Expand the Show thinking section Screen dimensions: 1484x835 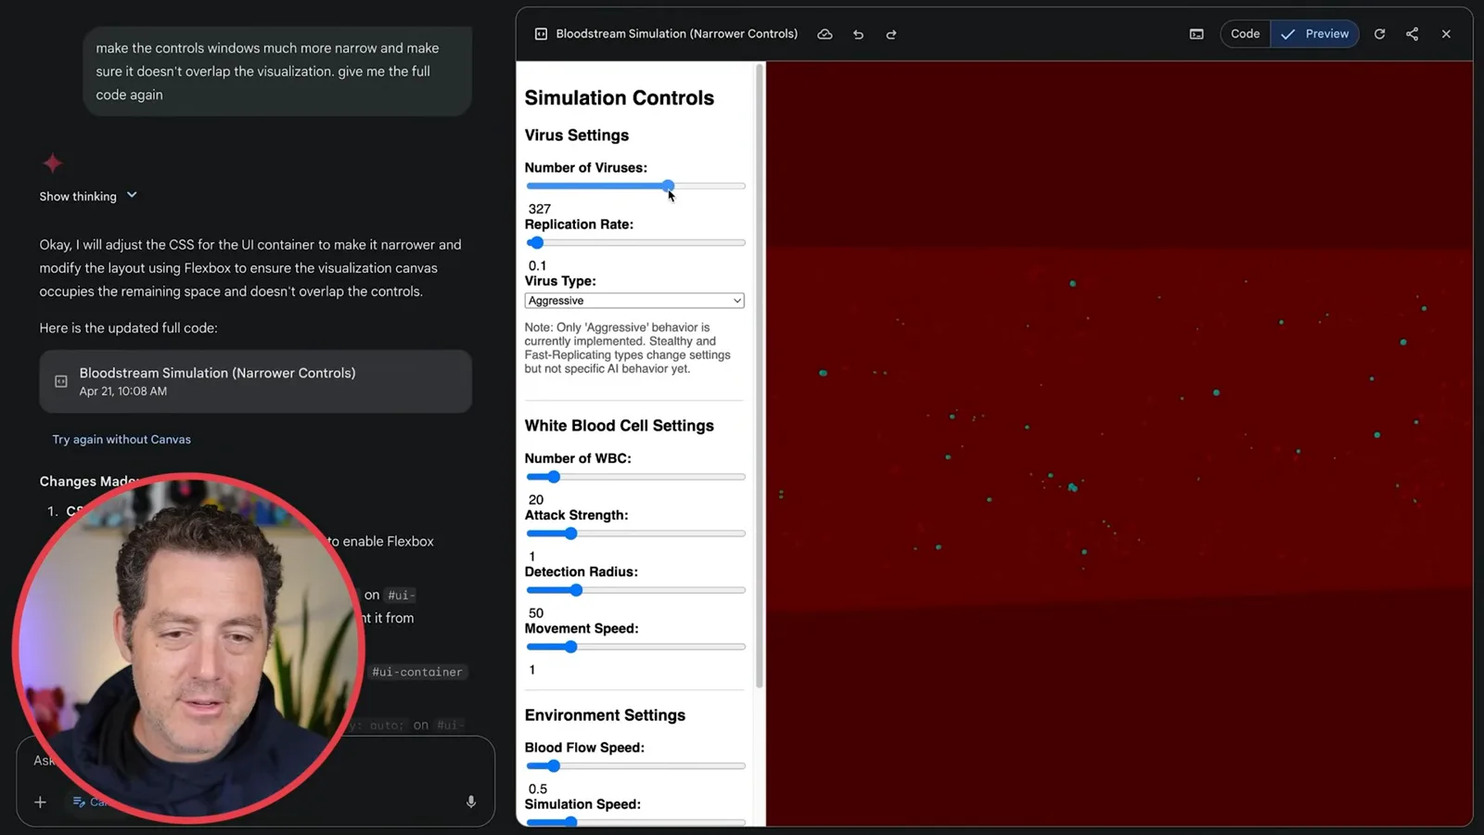pyautogui.click(x=88, y=196)
